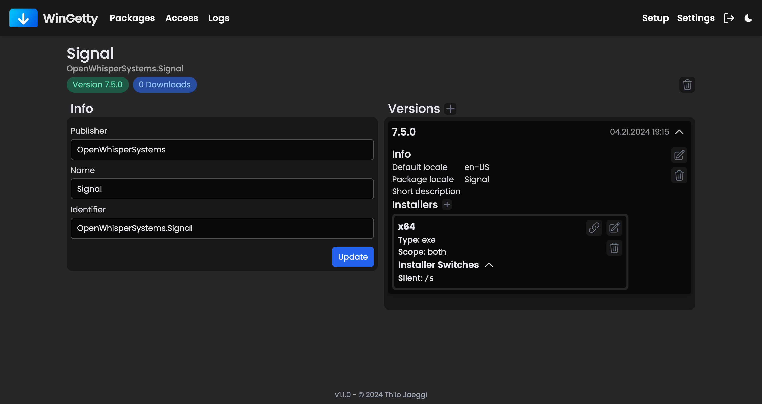This screenshot has height=404, width=762.
Task: Collapse the 7.5.0 version panel
Action: (x=679, y=132)
